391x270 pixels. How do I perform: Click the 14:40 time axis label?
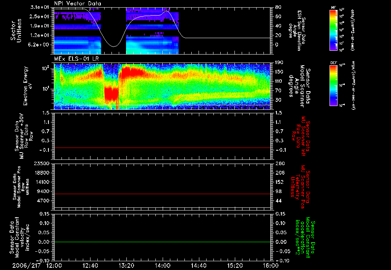199,266
